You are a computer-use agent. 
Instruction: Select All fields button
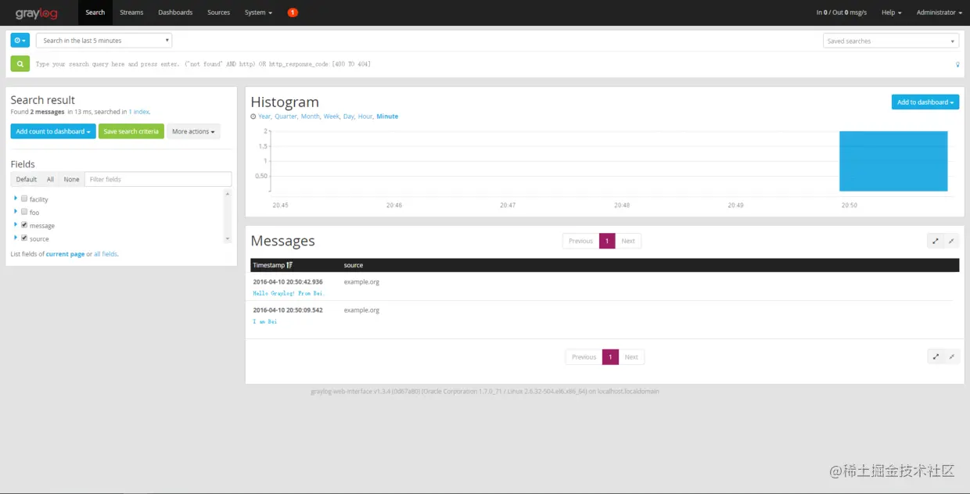point(50,179)
